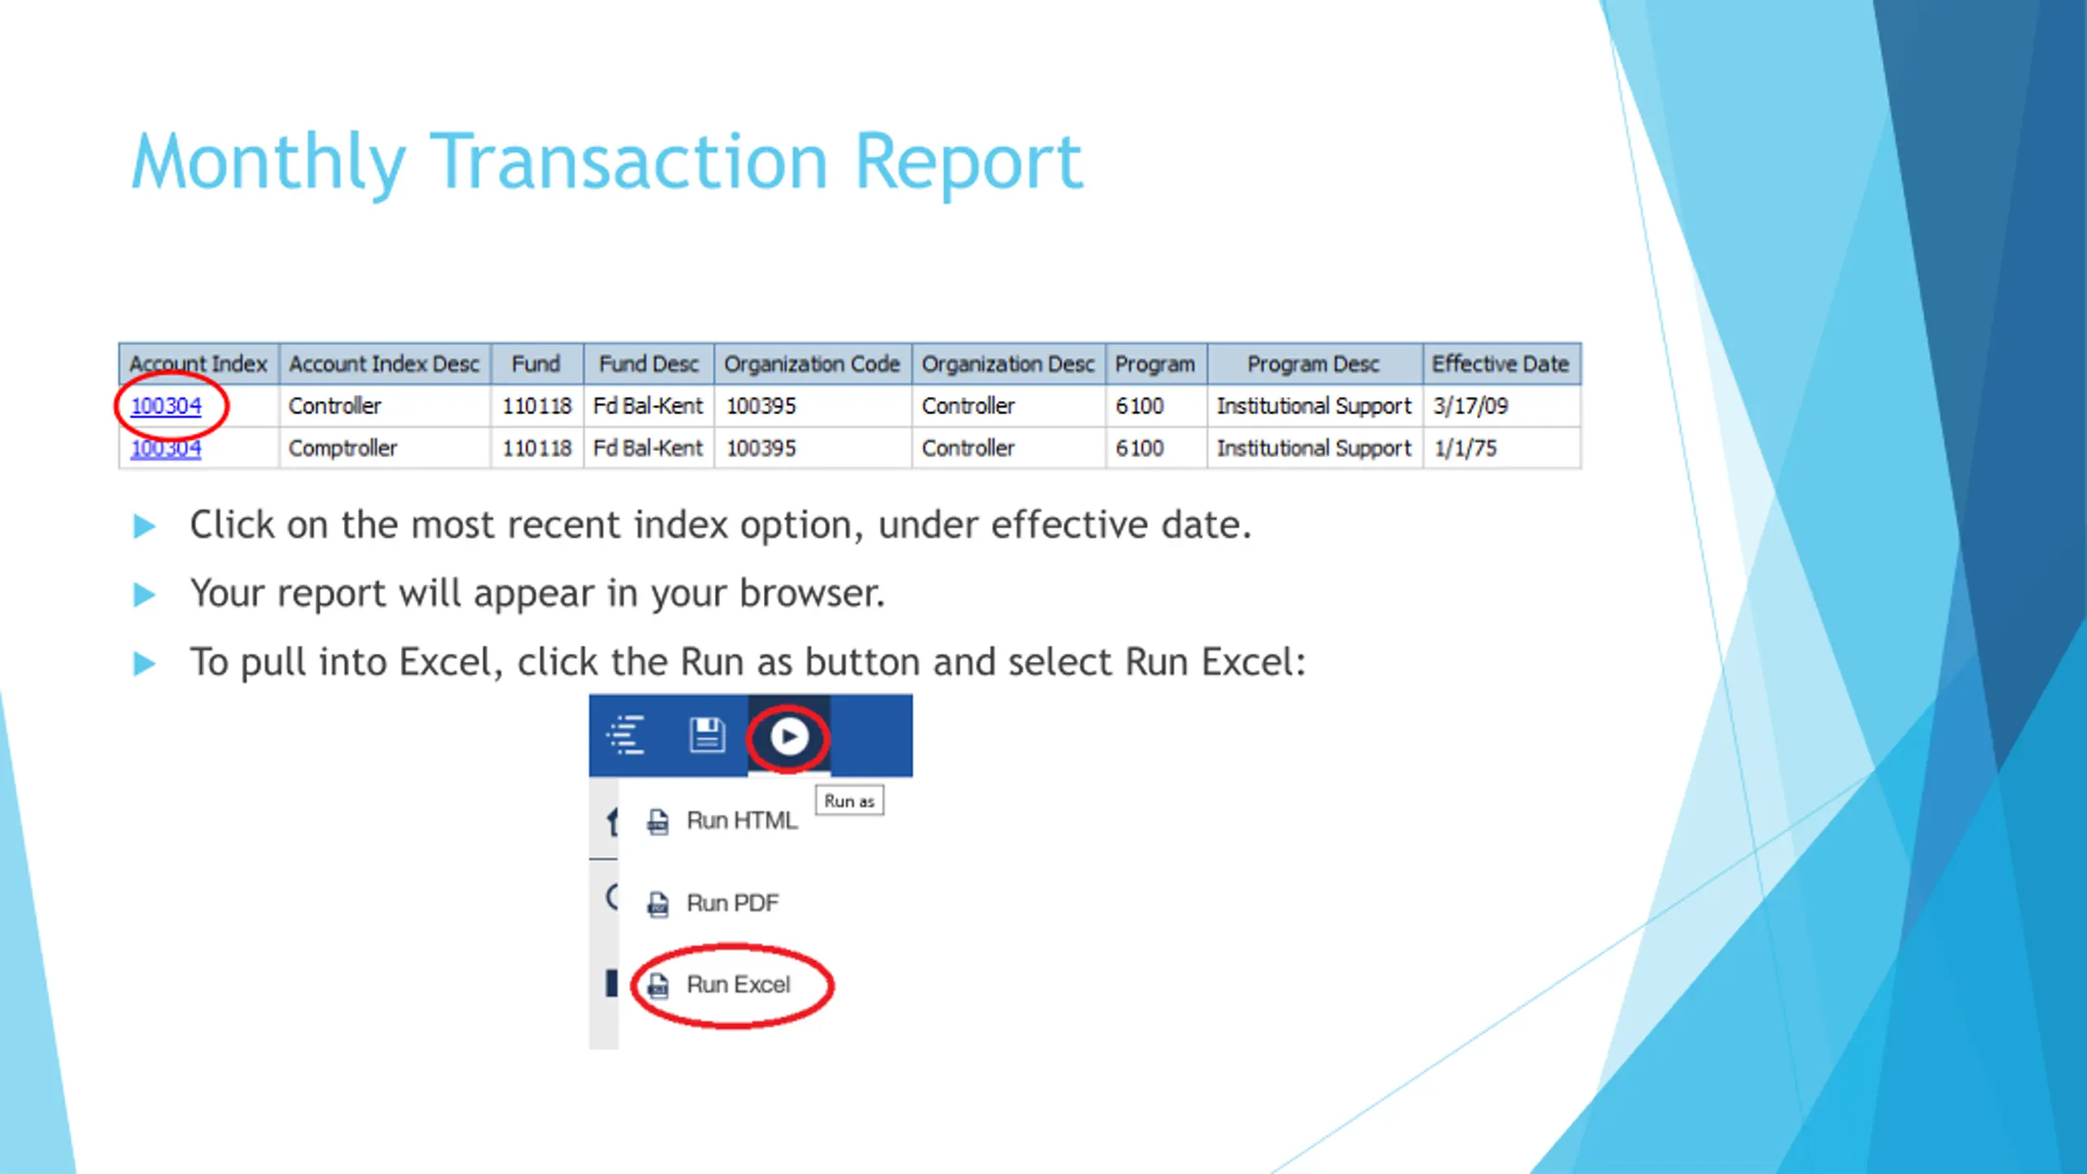Screen dimensions: 2087x1174
Task: Click the Run as tooltip label
Action: 849,801
